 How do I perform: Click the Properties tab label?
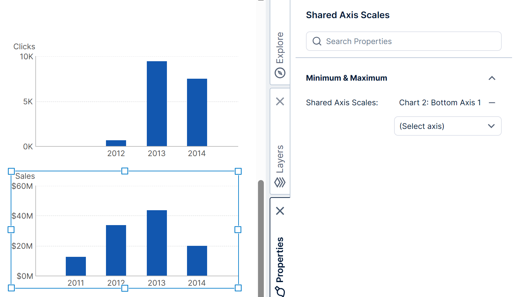(280, 260)
